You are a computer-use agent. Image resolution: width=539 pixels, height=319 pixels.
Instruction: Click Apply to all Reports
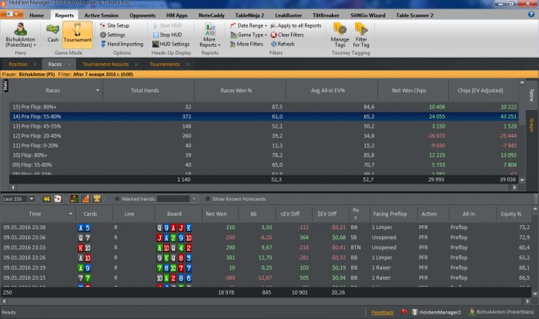(x=296, y=25)
